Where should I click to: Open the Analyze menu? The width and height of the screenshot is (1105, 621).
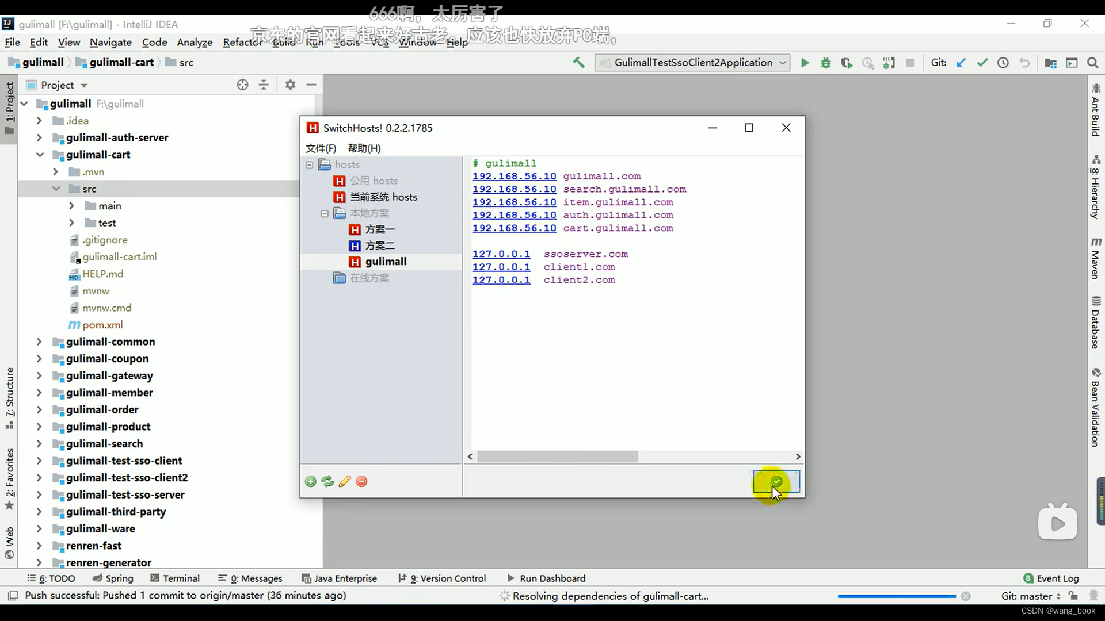[195, 43]
